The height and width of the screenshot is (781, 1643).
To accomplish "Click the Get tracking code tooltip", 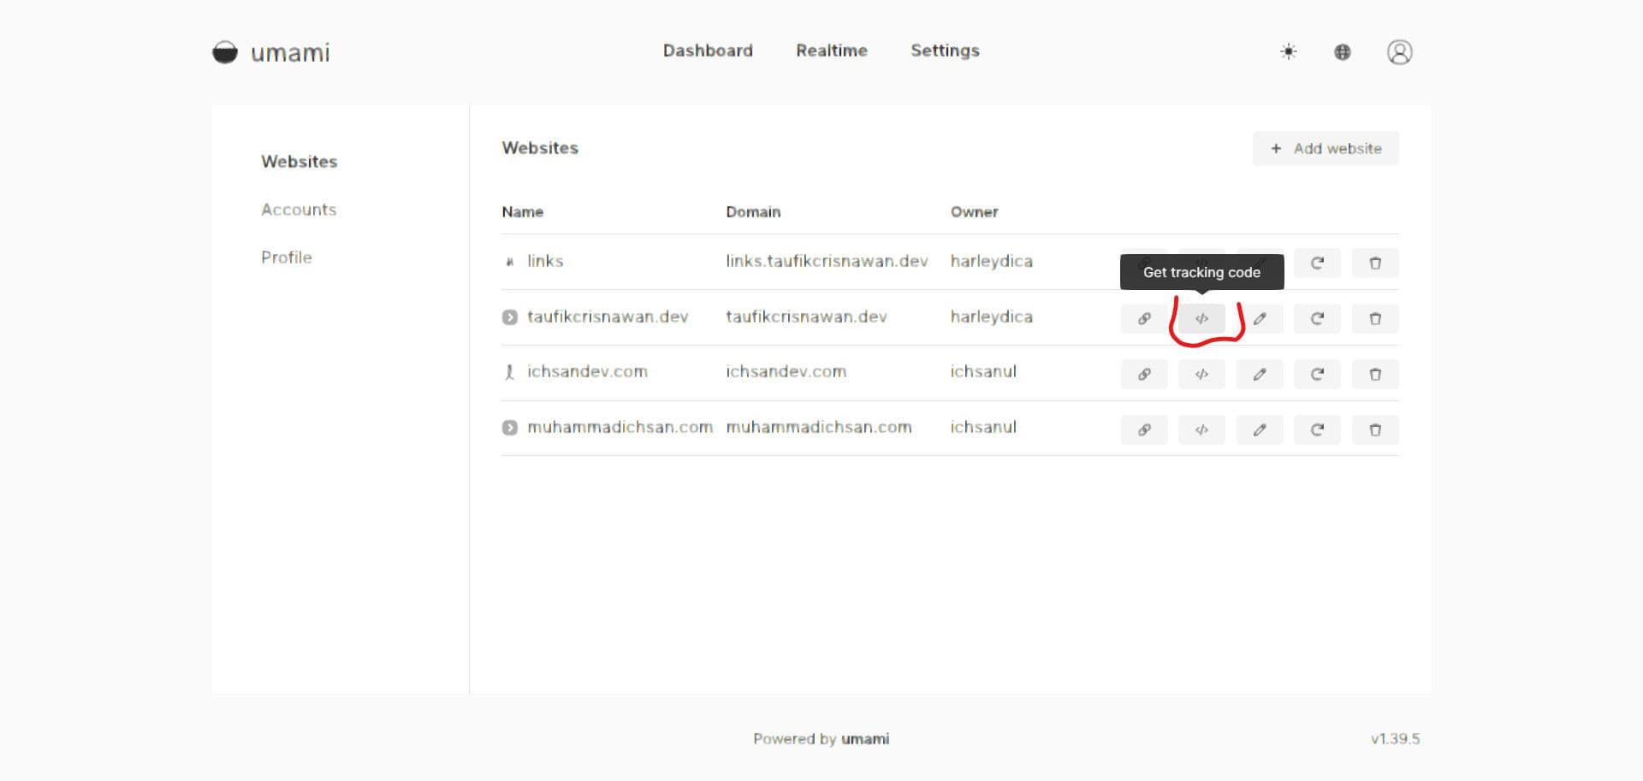I will tap(1201, 272).
